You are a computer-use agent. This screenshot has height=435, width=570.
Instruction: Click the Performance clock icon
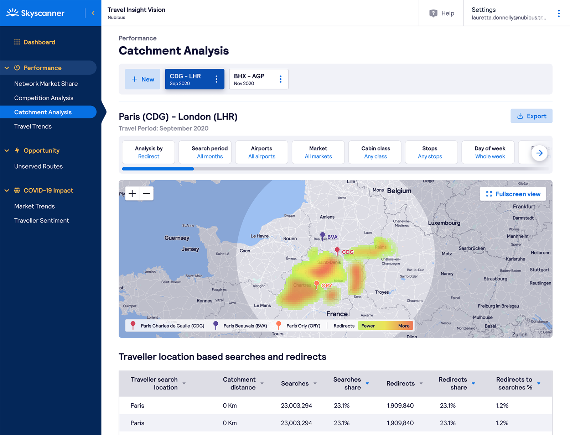coord(17,68)
